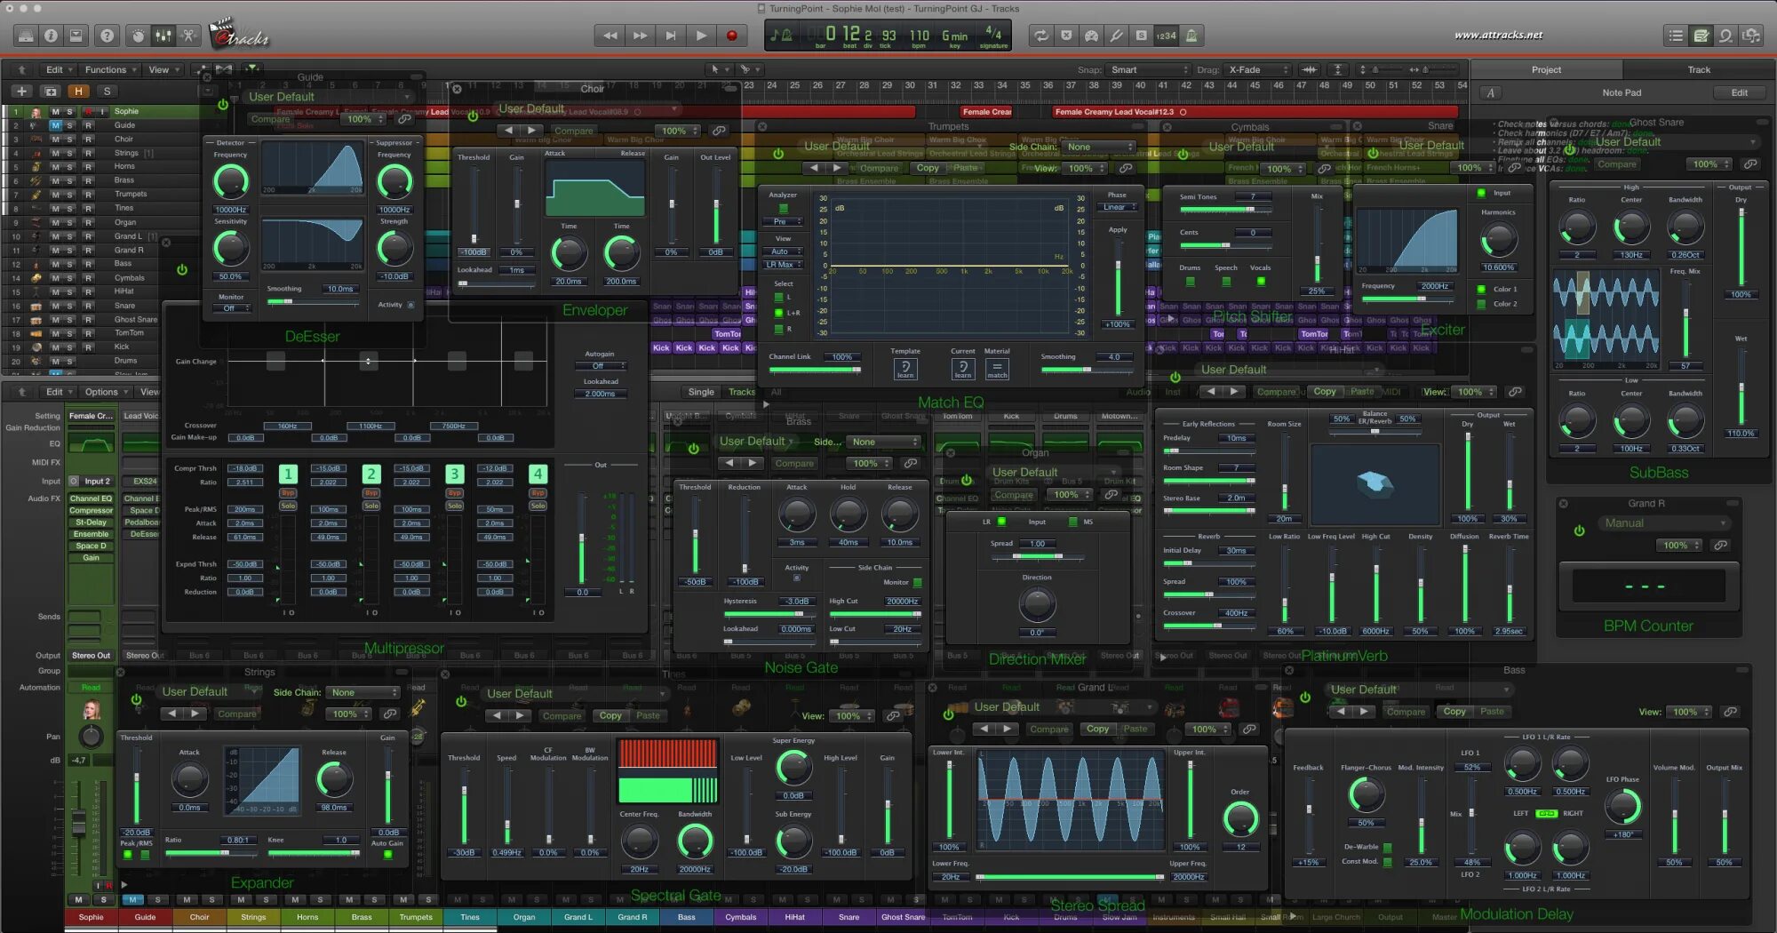Toggle the 1234 count-in button

click(x=1166, y=36)
